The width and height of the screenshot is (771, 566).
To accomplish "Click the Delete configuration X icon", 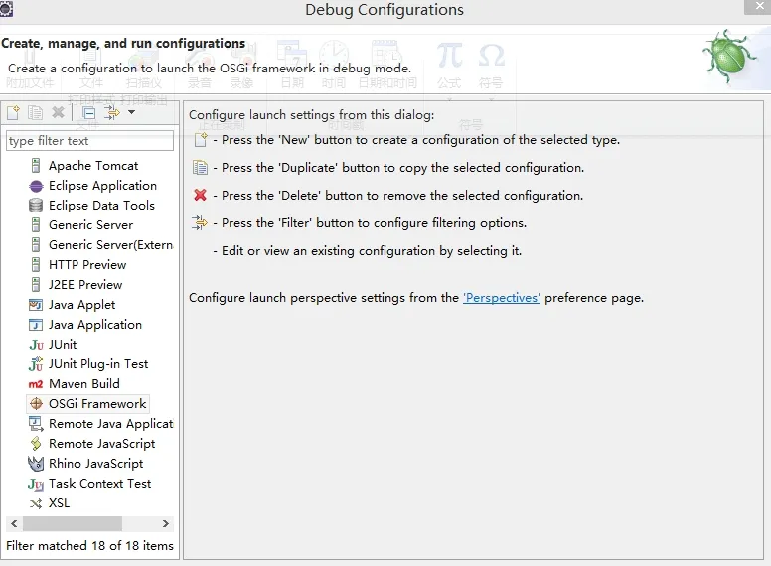I will coord(58,113).
